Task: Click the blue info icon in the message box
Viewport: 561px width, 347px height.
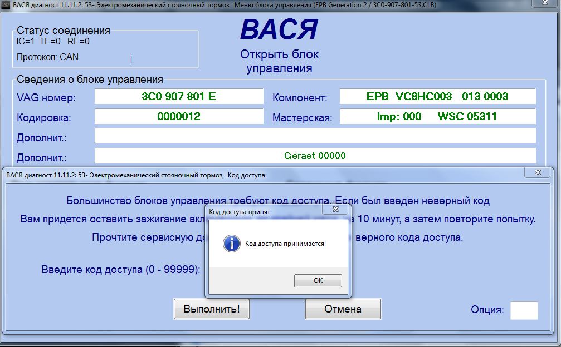Action: coord(231,244)
